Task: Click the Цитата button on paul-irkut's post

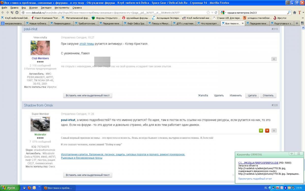Action: tap(252, 95)
